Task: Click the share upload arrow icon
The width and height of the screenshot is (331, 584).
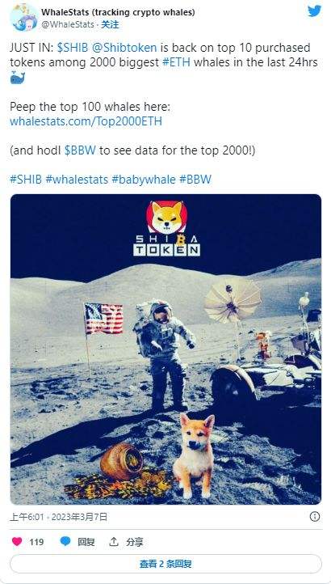Action: [x=114, y=542]
